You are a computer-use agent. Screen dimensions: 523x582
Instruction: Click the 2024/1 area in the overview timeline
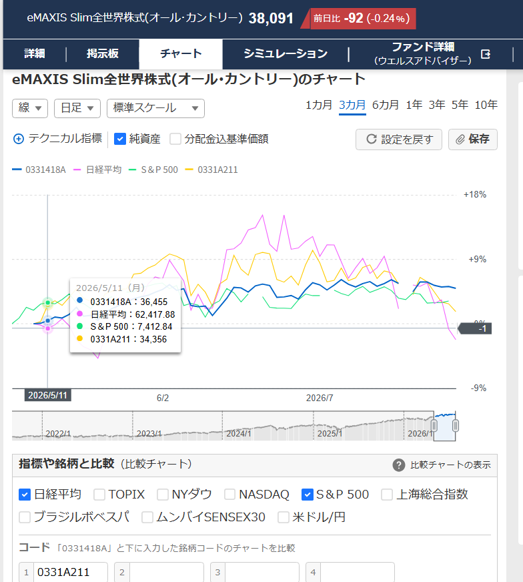239,433
